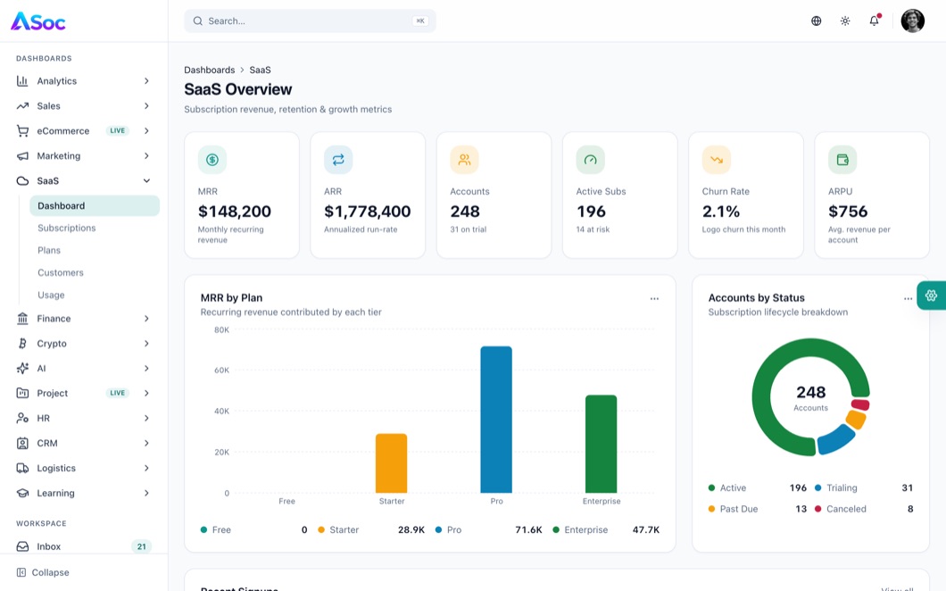Click the SaaS cloud icon
Viewport: 946px width, 591px height.
(x=22, y=180)
